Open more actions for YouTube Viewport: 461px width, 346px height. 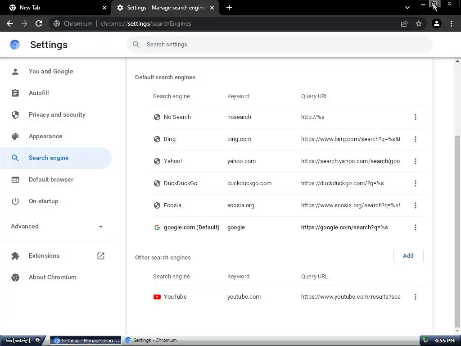click(415, 297)
